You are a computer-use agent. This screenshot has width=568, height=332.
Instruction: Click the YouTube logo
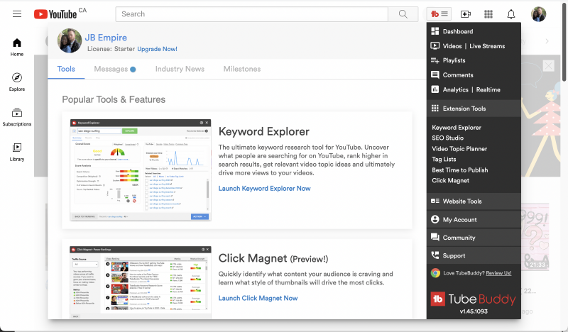(55, 14)
